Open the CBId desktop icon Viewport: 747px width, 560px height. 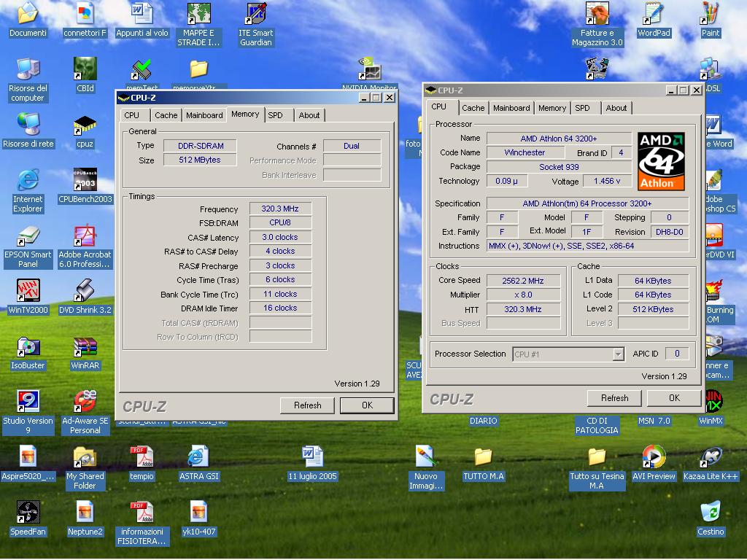tap(85, 69)
